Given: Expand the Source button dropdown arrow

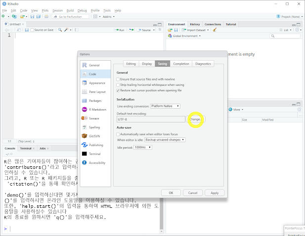Looking at the screenshot, I should point(154,30).
